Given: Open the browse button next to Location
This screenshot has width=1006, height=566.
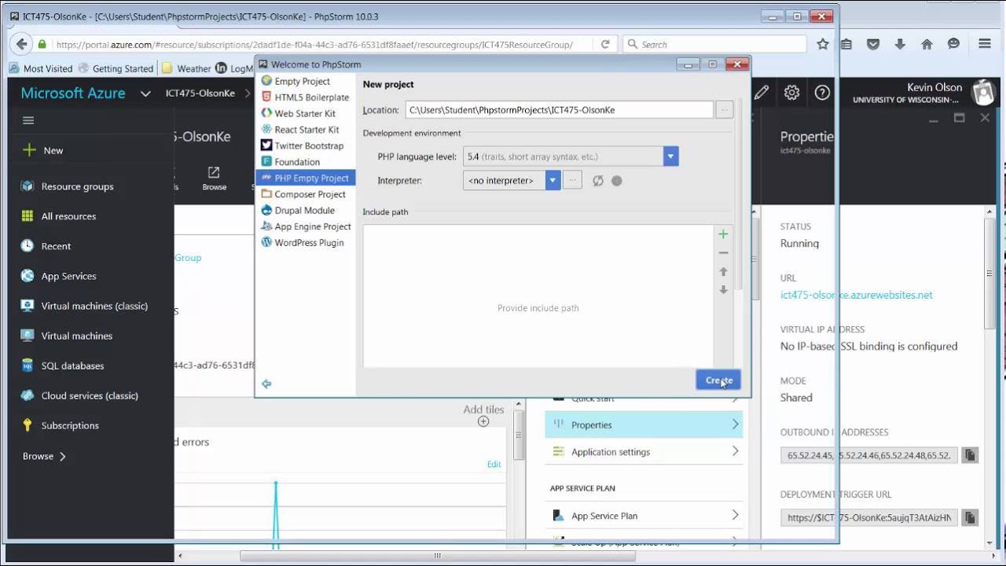Looking at the screenshot, I should point(724,110).
